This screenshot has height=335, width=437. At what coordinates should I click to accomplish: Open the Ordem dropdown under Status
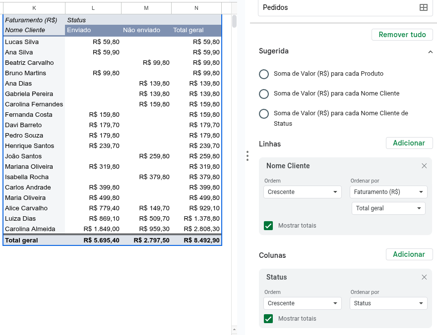[302, 303]
